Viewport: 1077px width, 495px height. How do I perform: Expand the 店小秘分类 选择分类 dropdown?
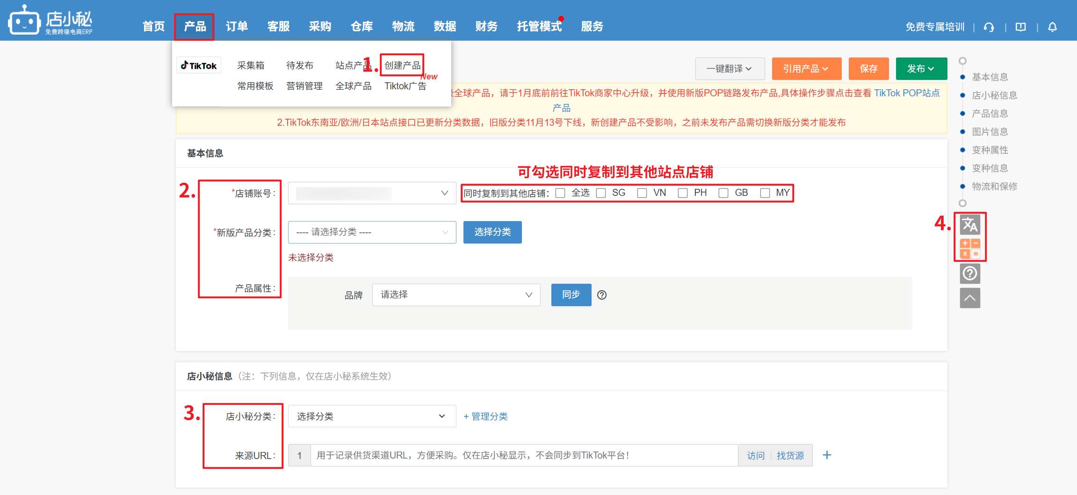[372, 416]
